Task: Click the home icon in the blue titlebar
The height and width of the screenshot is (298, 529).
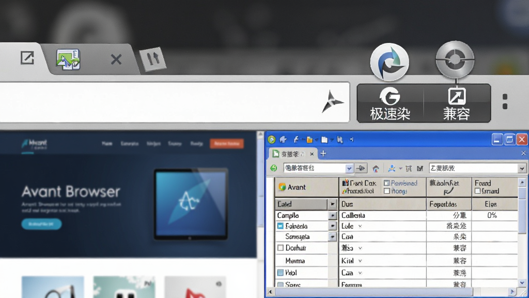Action: [x=283, y=139]
